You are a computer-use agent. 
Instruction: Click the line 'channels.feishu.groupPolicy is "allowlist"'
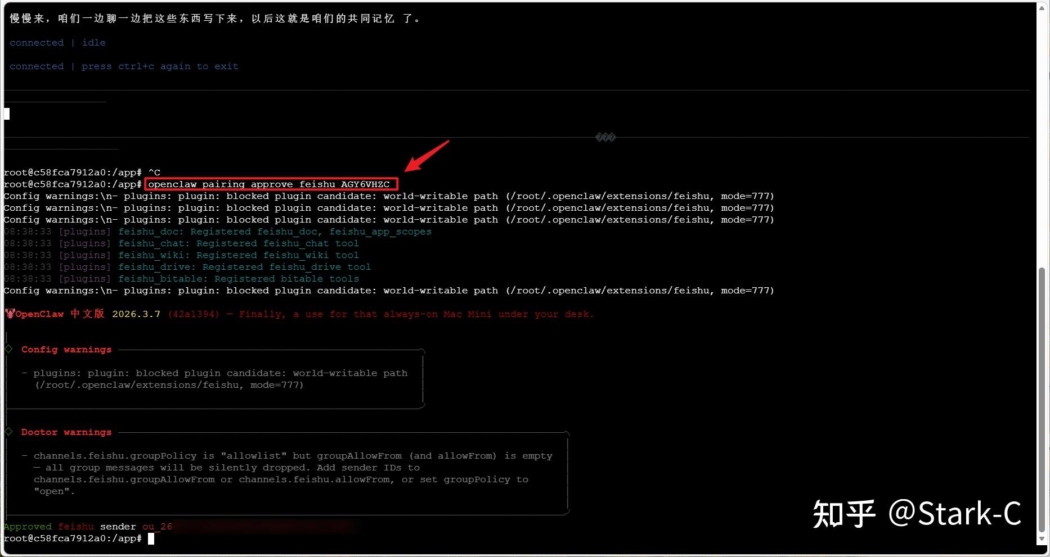click(287, 456)
